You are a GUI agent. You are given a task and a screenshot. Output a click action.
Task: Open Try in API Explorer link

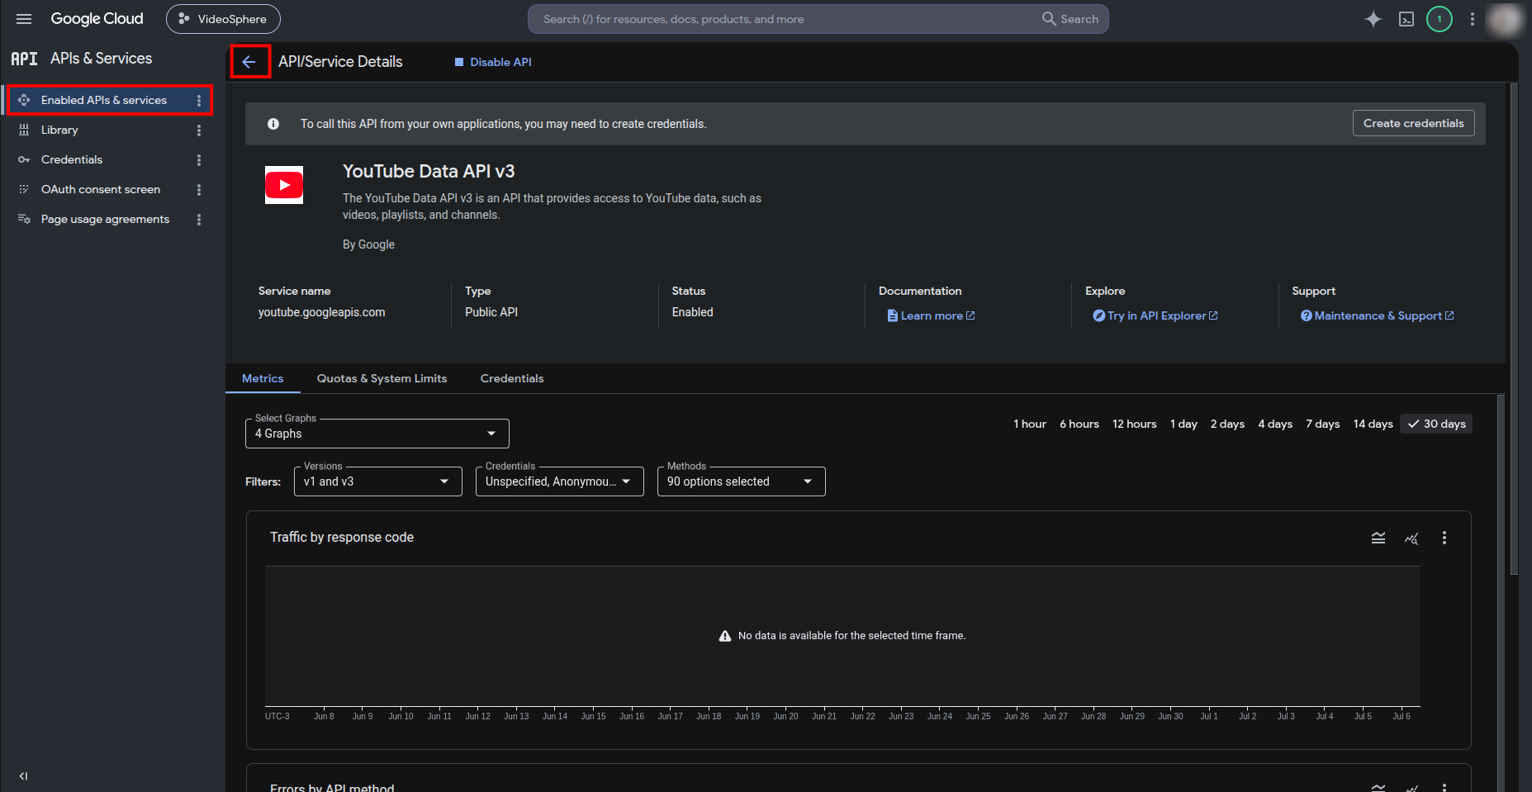pos(1155,315)
